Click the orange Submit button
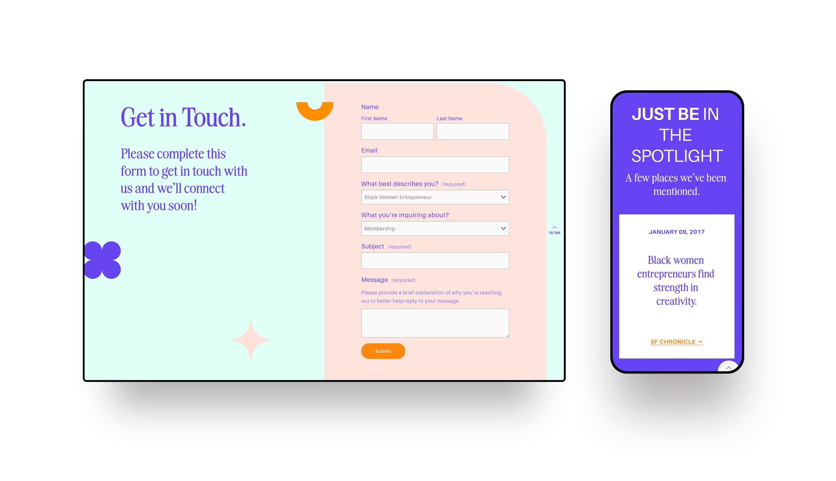This screenshot has width=836, height=481. tap(383, 351)
